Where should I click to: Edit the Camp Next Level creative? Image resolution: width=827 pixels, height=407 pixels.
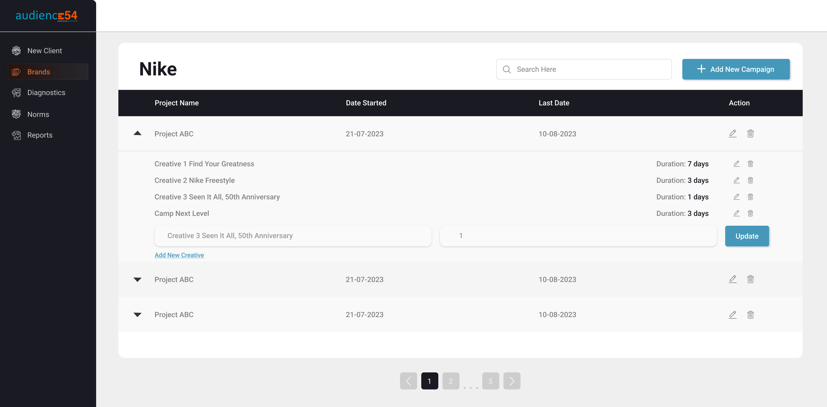point(737,213)
